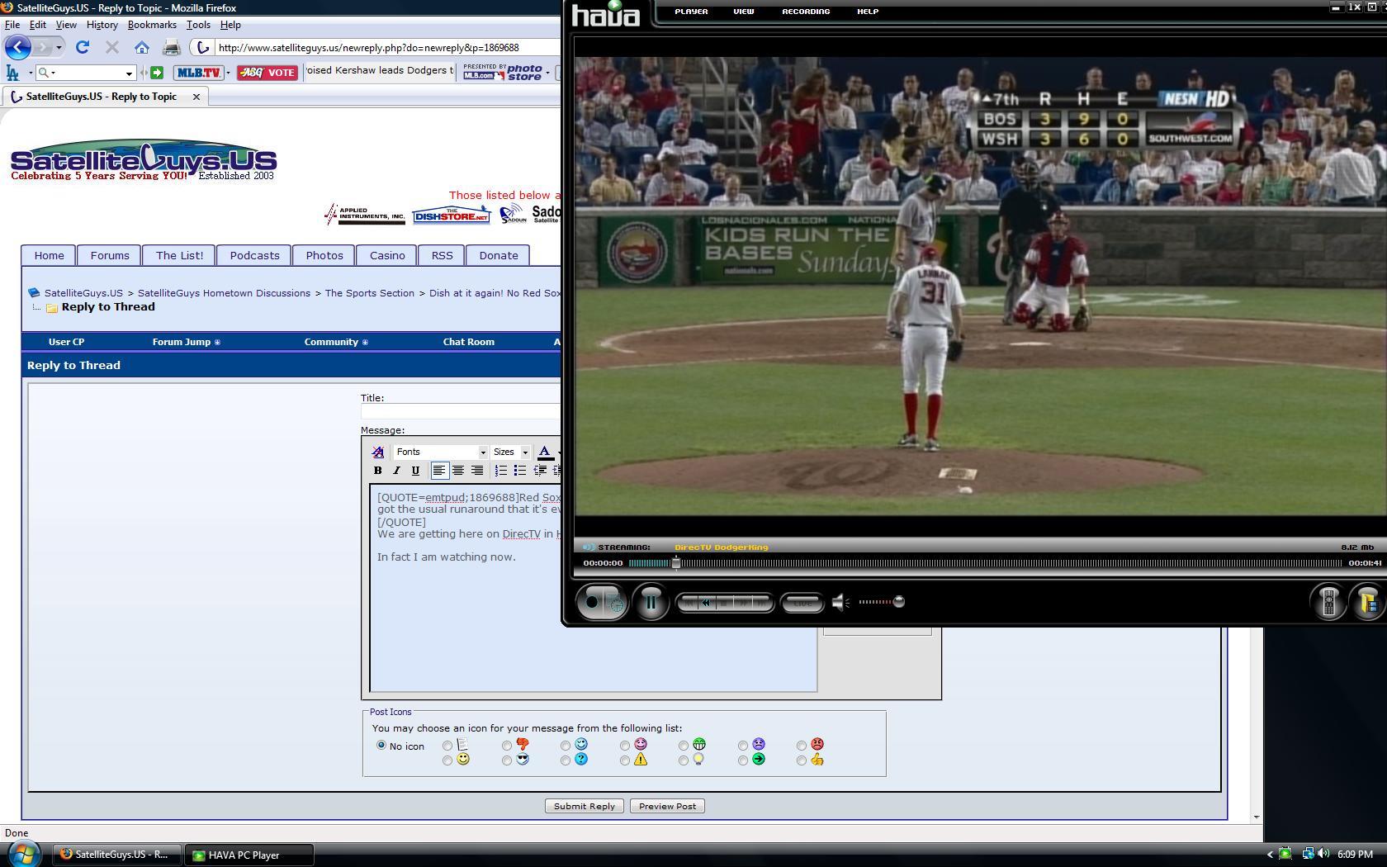Image resolution: width=1387 pixels, height=867 pixels.
Task: Toggle bold formatting in message editor
Action: click(378, 471)
